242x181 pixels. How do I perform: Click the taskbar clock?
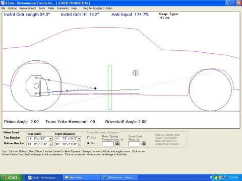pos(233,177)
